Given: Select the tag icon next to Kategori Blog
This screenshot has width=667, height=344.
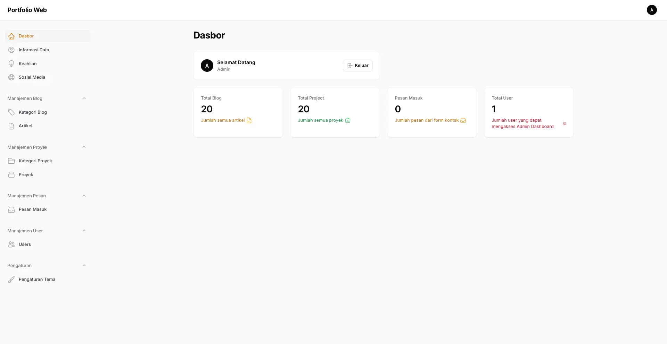Looking at the screenshot, I should (11, 112).
